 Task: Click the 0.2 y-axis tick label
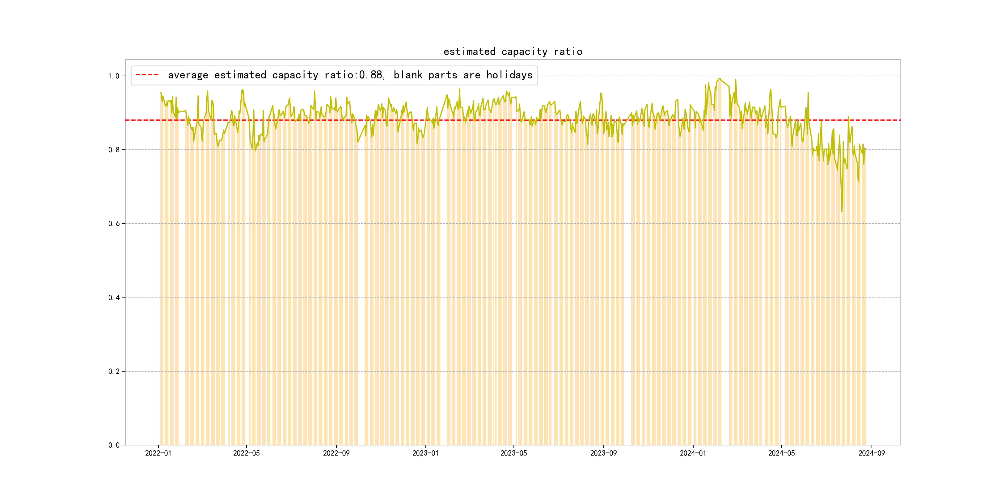tap(113, 371)
